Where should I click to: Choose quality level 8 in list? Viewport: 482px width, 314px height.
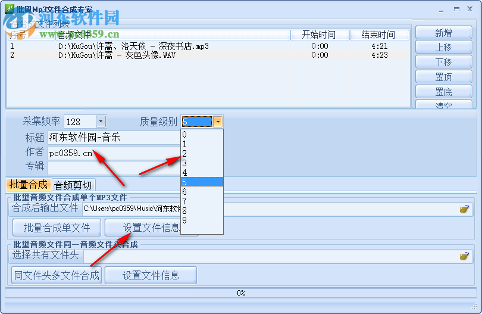click(202, 211)
